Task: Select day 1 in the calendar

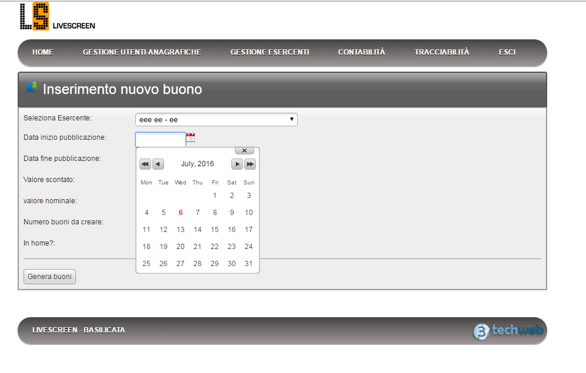Action: click(x=215, y=196)
